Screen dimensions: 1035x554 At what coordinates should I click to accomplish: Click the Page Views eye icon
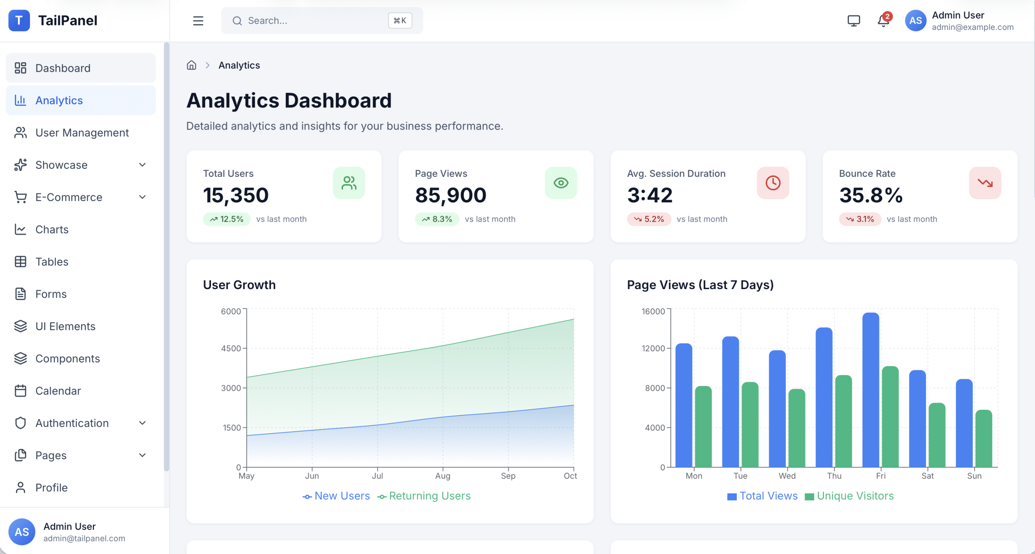tap(561, 183)
